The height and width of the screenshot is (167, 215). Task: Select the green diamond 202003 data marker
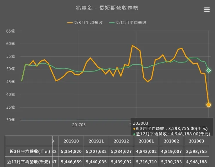209,71
